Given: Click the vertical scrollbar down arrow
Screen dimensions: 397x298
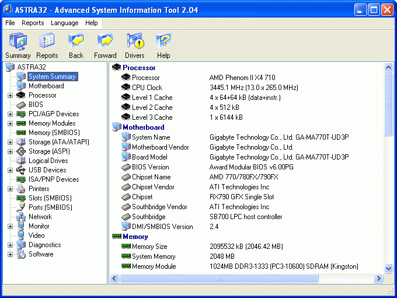Looking at the screenshot, I should (389, 268).
